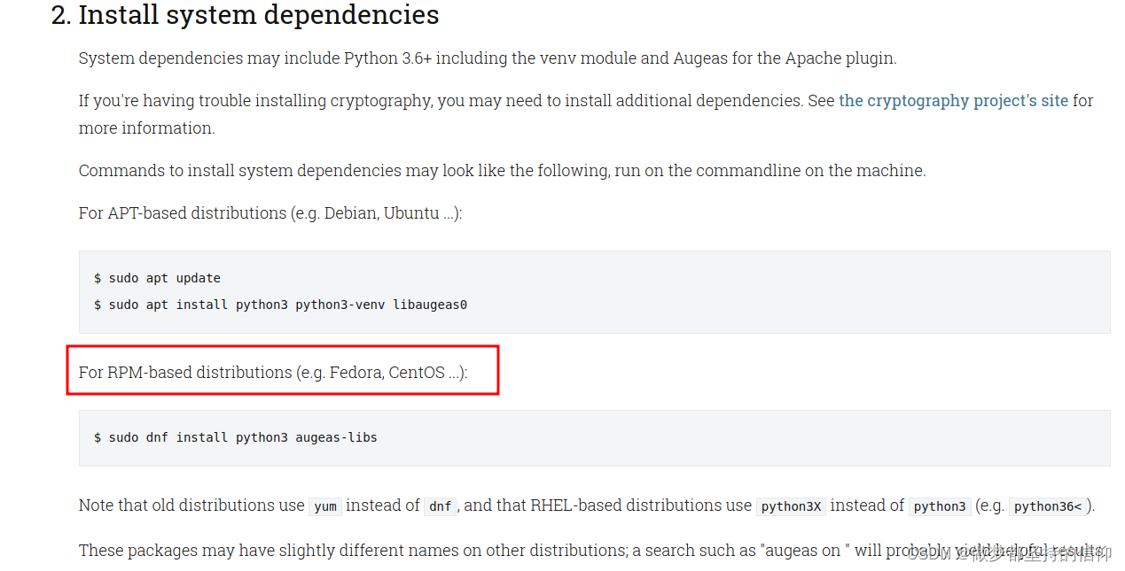The width and height of the screenshot is (1125, 571).
Task: Click the CSDN watermark at bottom right
Action: click(x=1009, y=554)
